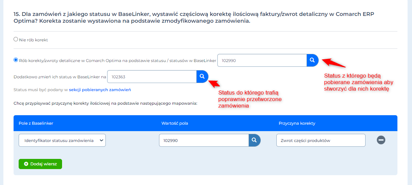Click 'Przyczyna korekty' column header
This screenshot has height=185, width=412.
297,123
